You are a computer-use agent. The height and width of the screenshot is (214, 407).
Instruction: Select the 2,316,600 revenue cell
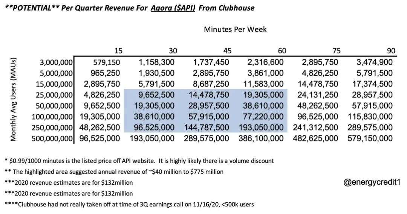[x=266, y=62]
